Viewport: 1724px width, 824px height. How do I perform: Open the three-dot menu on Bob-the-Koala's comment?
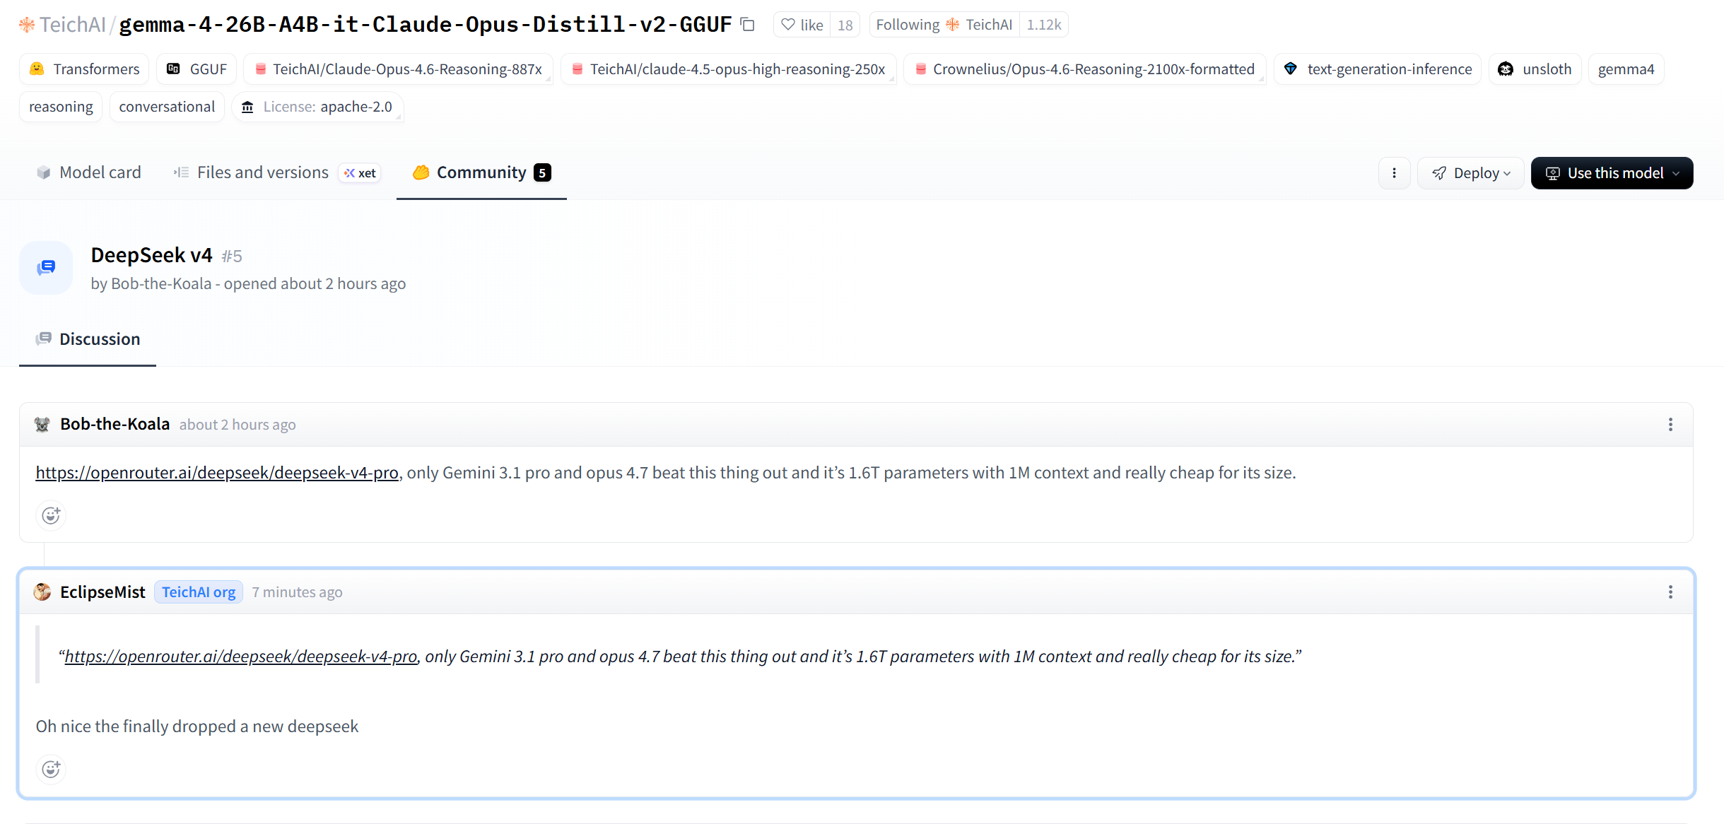[x=1670, y=424]
